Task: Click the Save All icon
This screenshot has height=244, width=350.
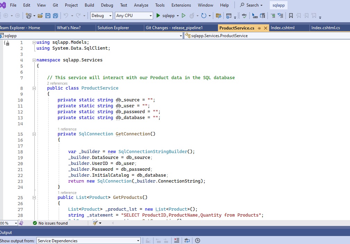Action: tap(55, 16)
